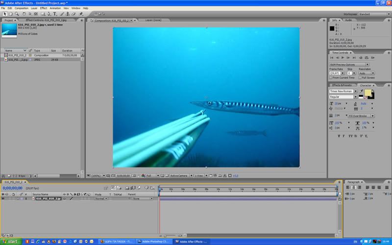Click the Faux Bold text style icon
Viewport: 392px width, 245px height.
pos(339,136)
